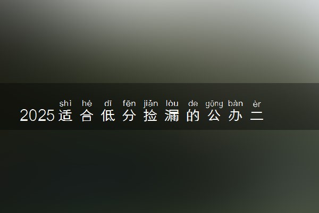Select the pinyin label bàn
Screen dimensions: 319x213
pyautogui.click(x=236, y=103)
